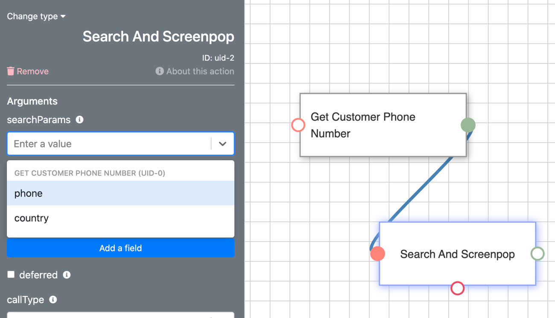Viewport: 555px width, 318px height.
Task: Click the Add a field button
Action: coord(120,248)
